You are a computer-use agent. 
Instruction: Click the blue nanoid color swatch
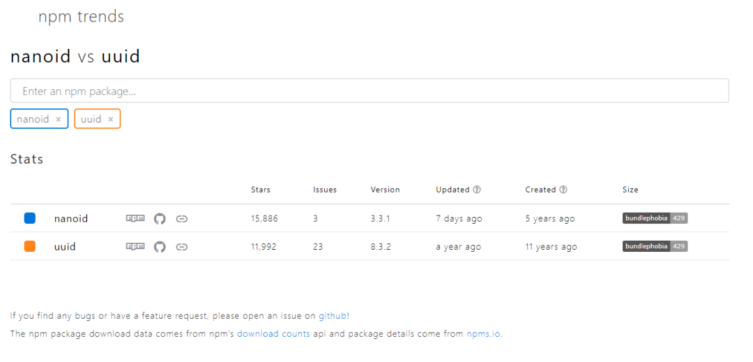tap(30, 218)
